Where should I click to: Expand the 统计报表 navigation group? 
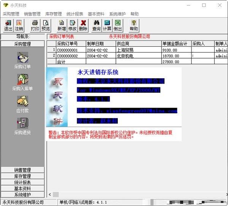coord(22,182)
